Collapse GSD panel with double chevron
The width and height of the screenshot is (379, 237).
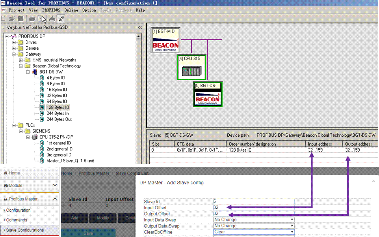pos(140,27)
